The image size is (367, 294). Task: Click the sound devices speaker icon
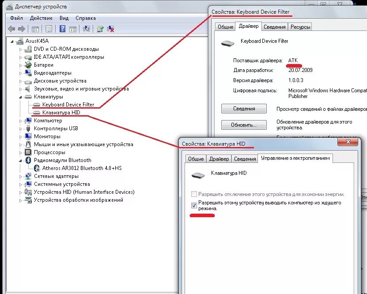point(28,89)
